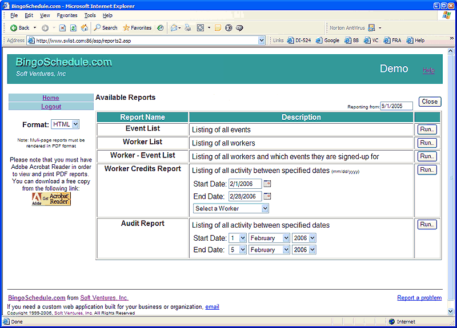Open Norton AntiVirus dropdown arrow

380,28
